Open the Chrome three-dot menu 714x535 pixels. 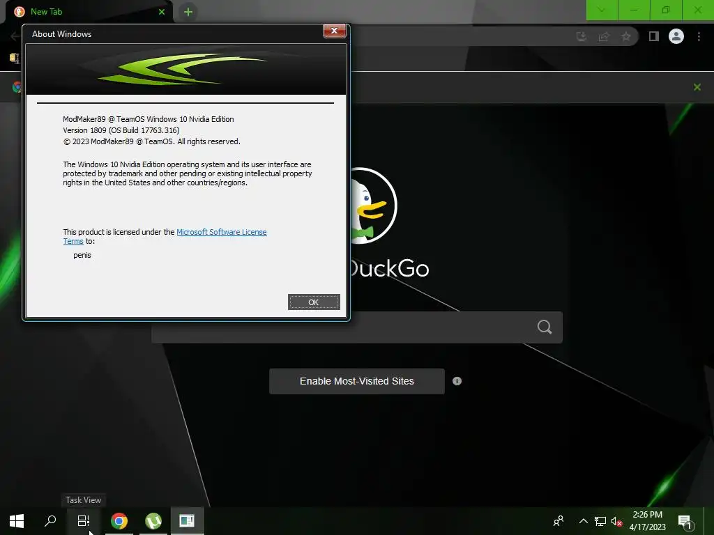(699, 36)
